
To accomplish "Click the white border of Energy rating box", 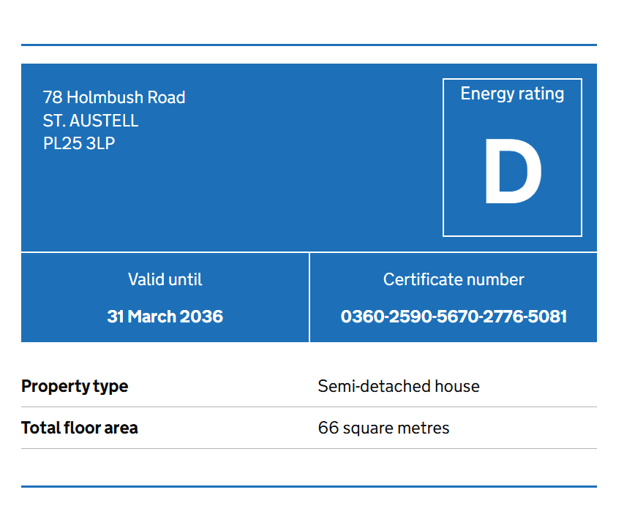I will click(x=443, y=157).
